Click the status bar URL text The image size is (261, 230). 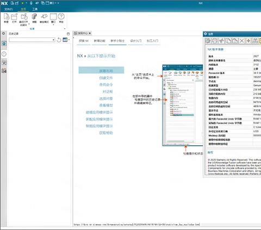coord(137,225)
